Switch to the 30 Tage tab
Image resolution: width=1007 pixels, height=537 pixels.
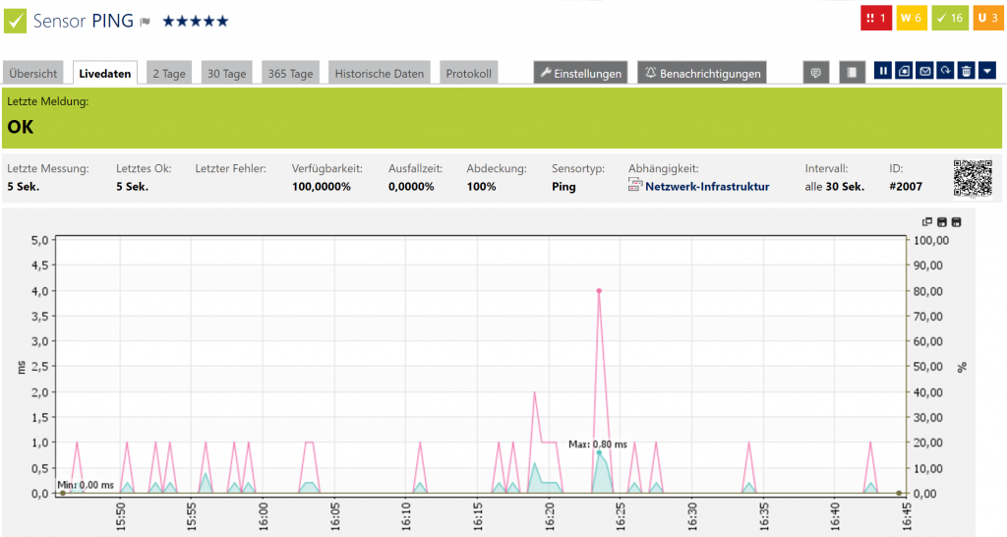226,74
